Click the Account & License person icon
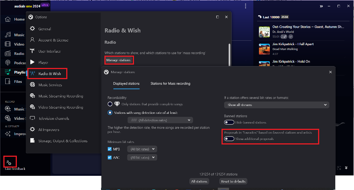This screenshot has width=354, height=190. click(33, 40)
